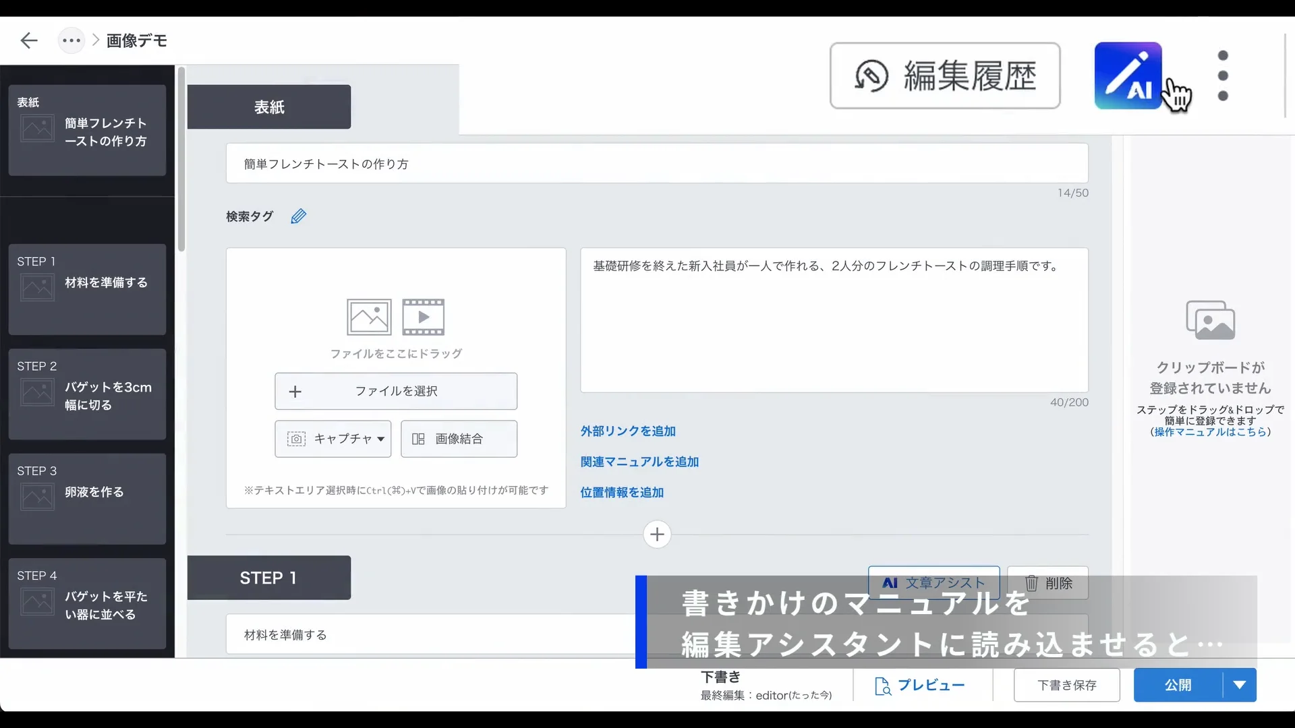
Task: Click the magnifier icon on プレビュー
Action: pyautogui.click(x=882, y=686)
